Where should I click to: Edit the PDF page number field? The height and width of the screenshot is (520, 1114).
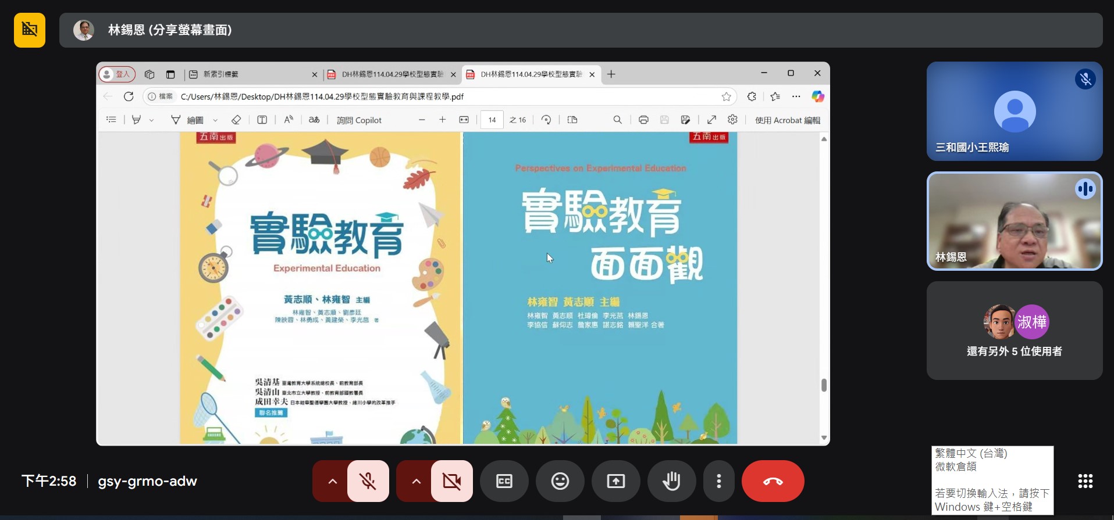[492, 120]
